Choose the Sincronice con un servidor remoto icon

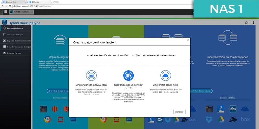pos(129,75)
